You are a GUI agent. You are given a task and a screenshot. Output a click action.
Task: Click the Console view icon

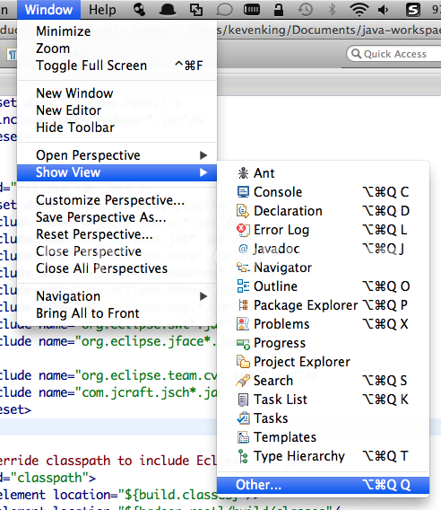click(x=243, y=192)
